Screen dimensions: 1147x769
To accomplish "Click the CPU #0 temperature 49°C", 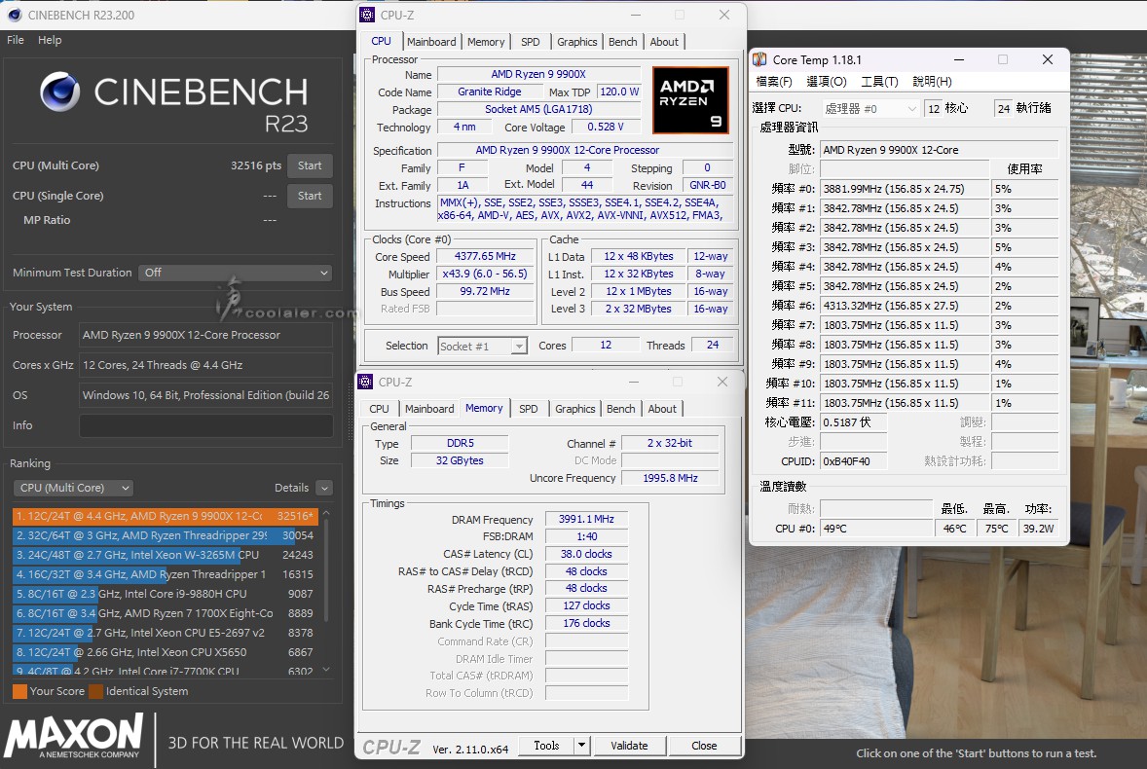I will tap(876, 528).
